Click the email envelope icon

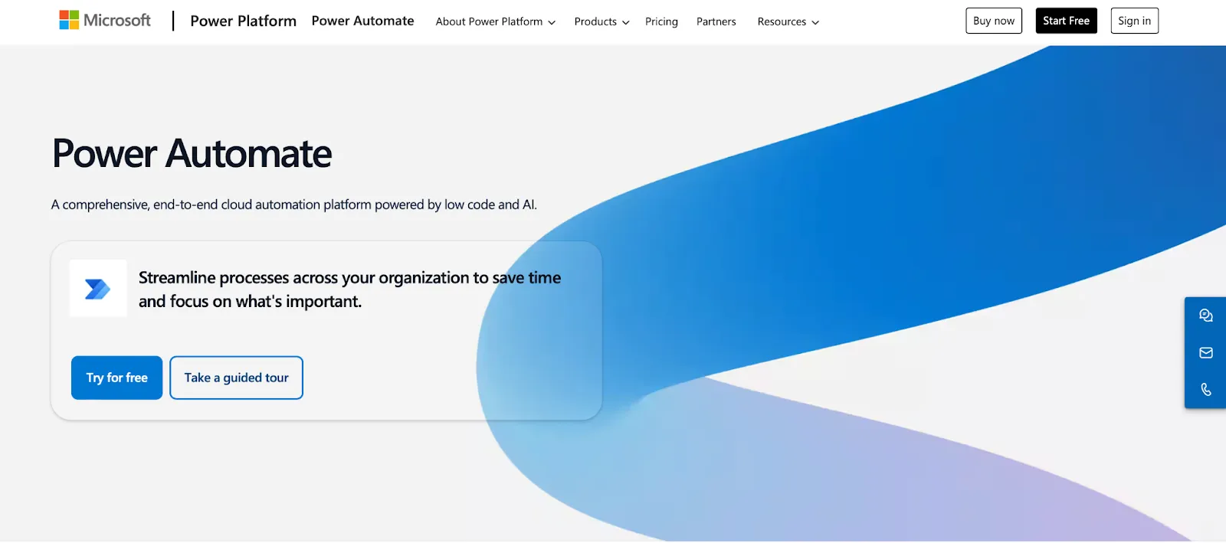1206,353
